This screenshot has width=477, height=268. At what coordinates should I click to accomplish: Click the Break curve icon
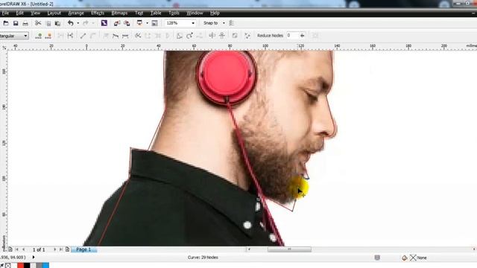coord(70,36)
